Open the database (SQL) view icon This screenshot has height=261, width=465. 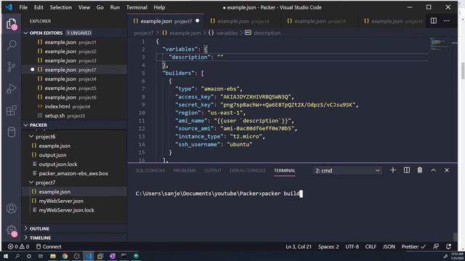pos(12,132)
